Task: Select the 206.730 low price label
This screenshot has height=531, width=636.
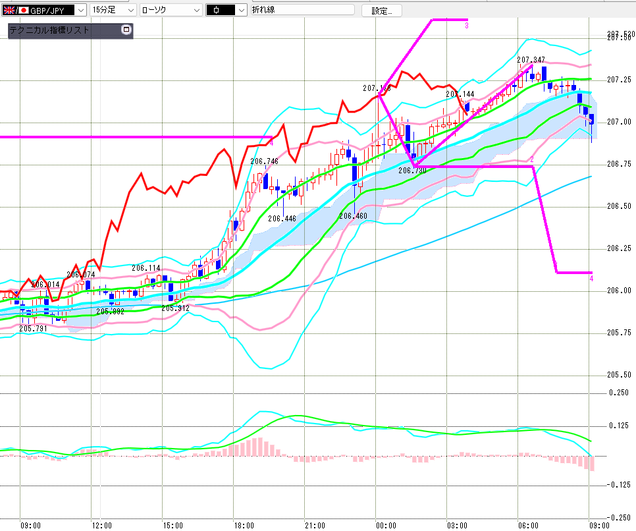Action: point(411,170)
